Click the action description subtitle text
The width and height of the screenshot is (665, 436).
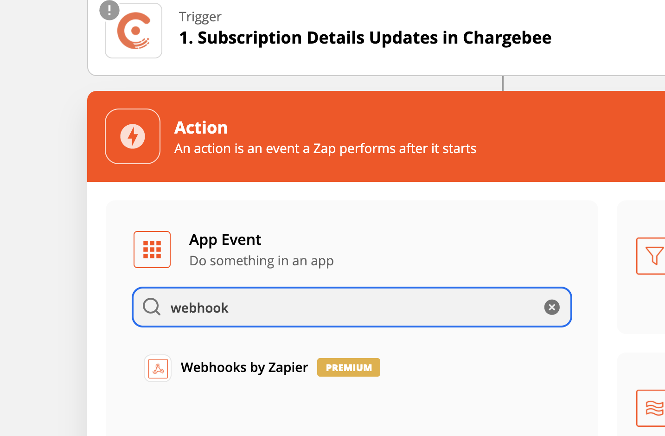pos(325,148)
